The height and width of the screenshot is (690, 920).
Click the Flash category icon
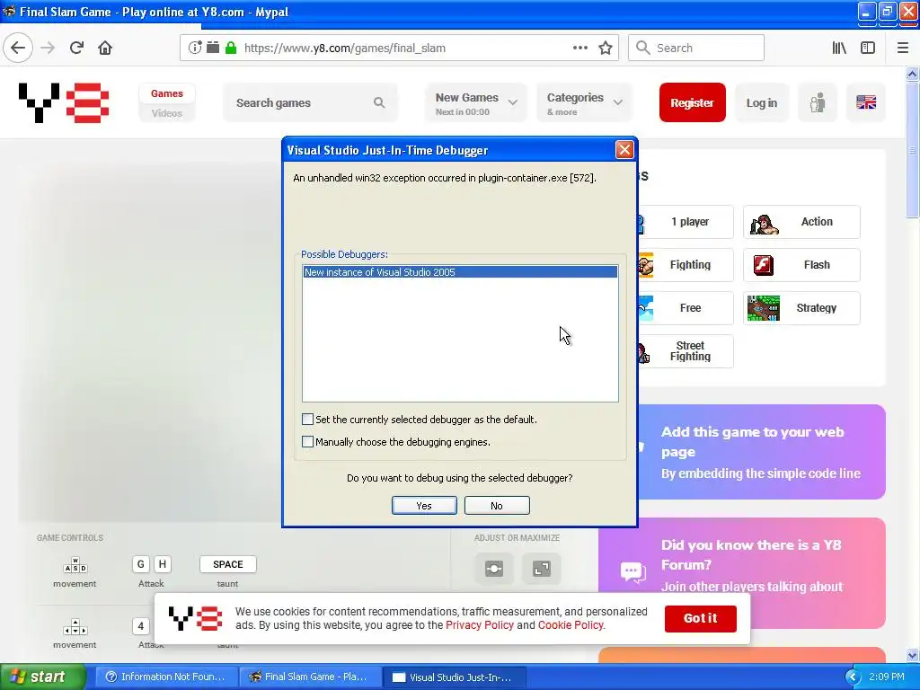[764, 265]
